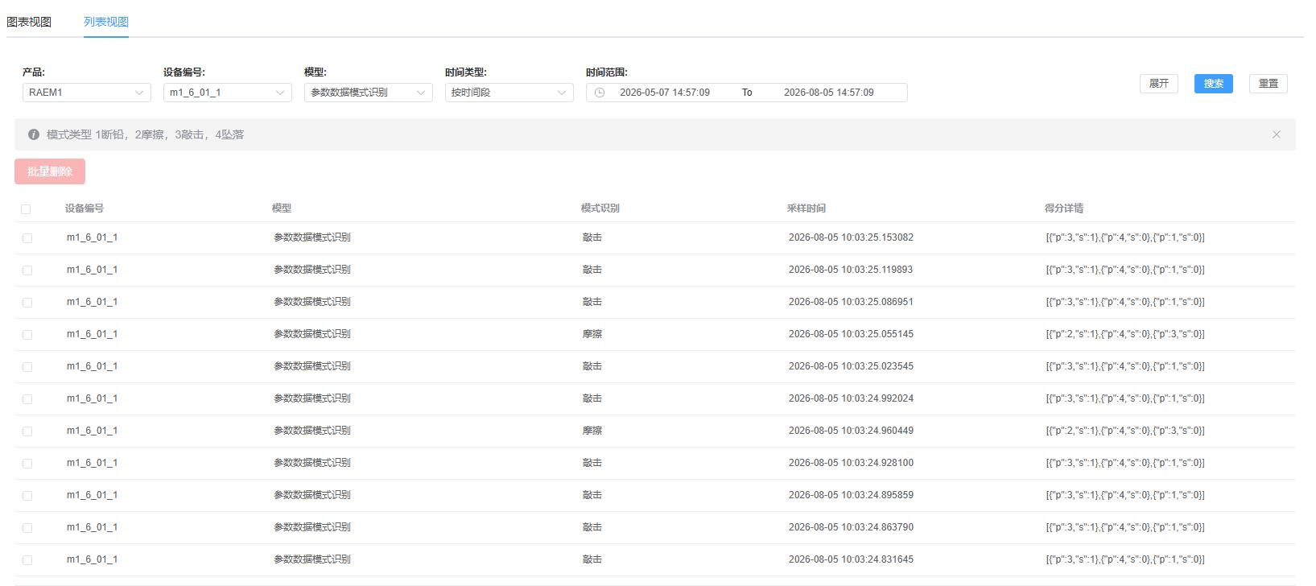Screen dimensions: 1316x586
Task: Click score details in the 10:03:25.055145 row
Action: point(1125,334)
